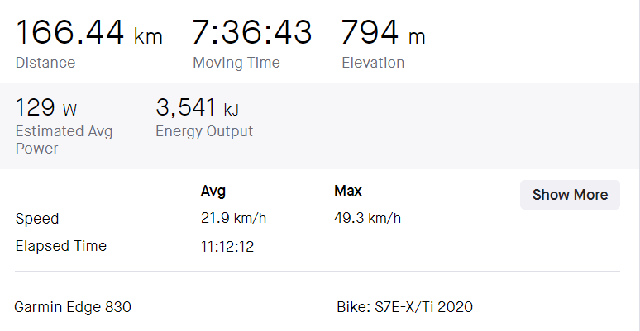Click the Elapsed Time row label
Viewport: 640px width, 331px height.
61,246
